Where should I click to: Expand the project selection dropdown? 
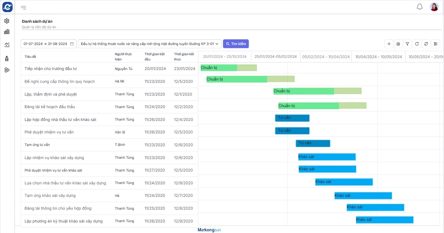coord(150,44)
